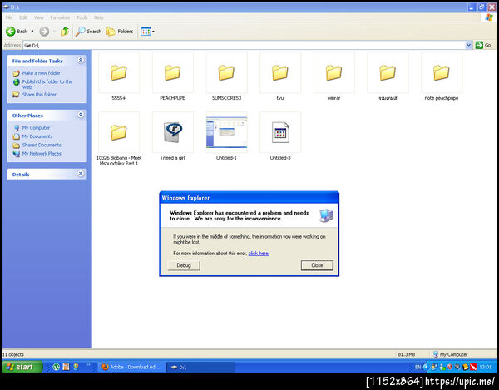Open My Documents in Other Places
This screenshot has width=499, height=390.
point(37,136)
